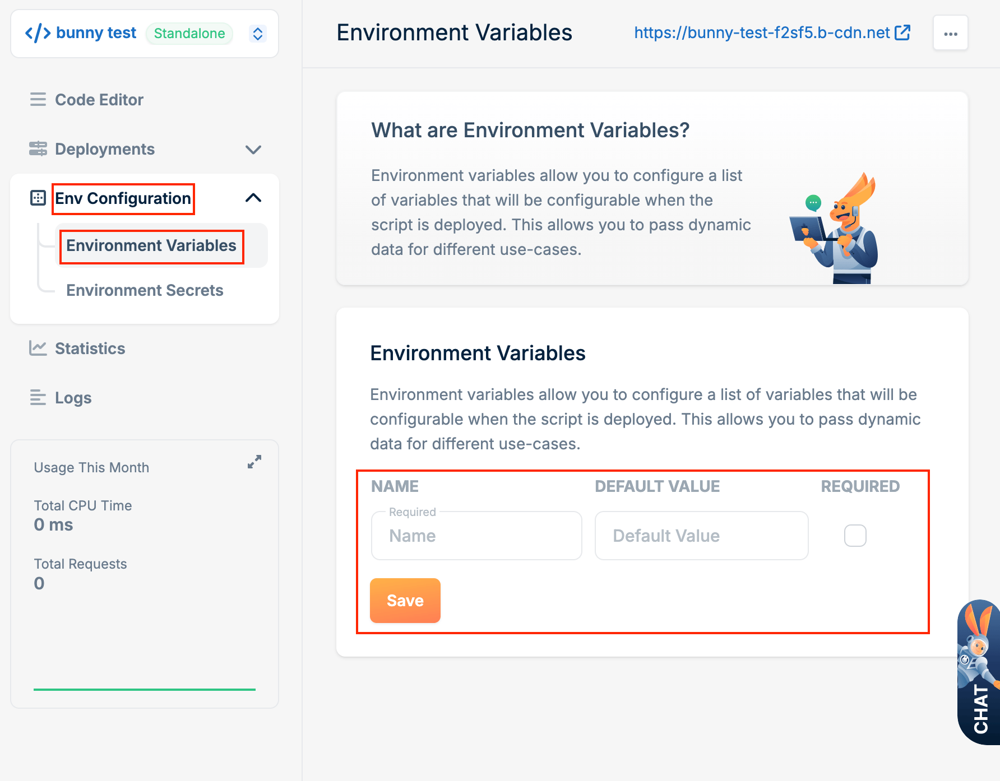Focus the Default Value input field
The width and height of the screenshot is (1000, 781).
(702, 536)
